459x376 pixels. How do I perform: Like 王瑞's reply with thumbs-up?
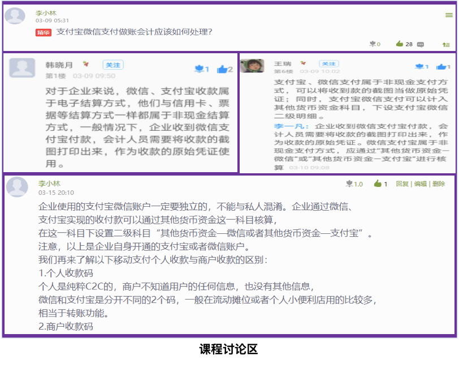click(x=441, y=67)
